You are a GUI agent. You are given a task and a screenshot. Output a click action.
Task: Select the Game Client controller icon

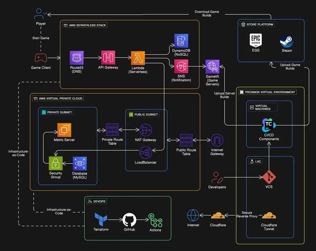click(41, 58)
